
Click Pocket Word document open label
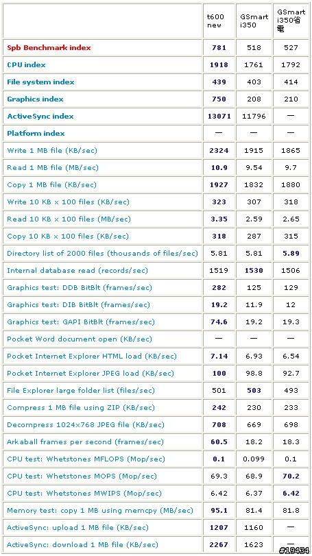[80, 339]
